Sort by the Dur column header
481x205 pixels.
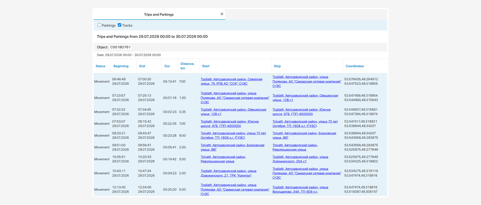pos(167,66)
